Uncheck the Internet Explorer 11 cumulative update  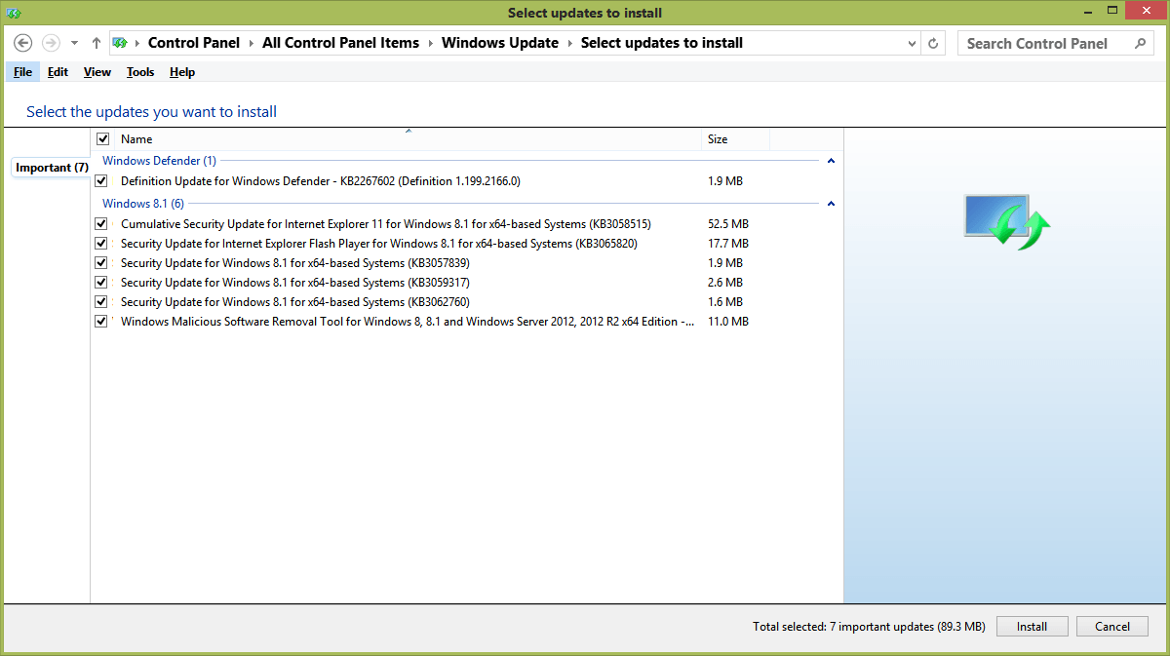coord(101,224)
